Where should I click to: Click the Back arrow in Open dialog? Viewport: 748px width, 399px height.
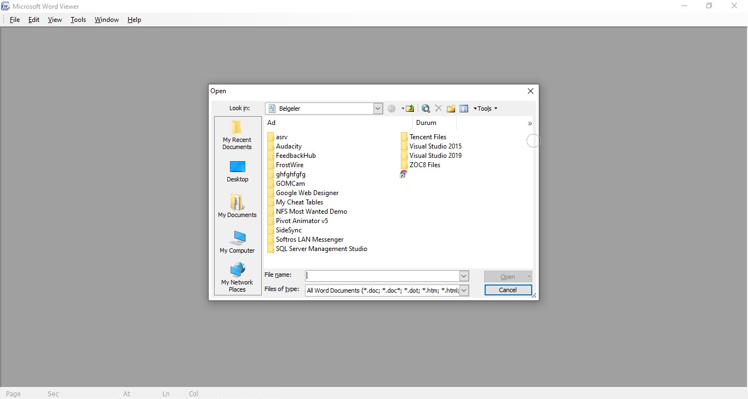tap(392, 109)
